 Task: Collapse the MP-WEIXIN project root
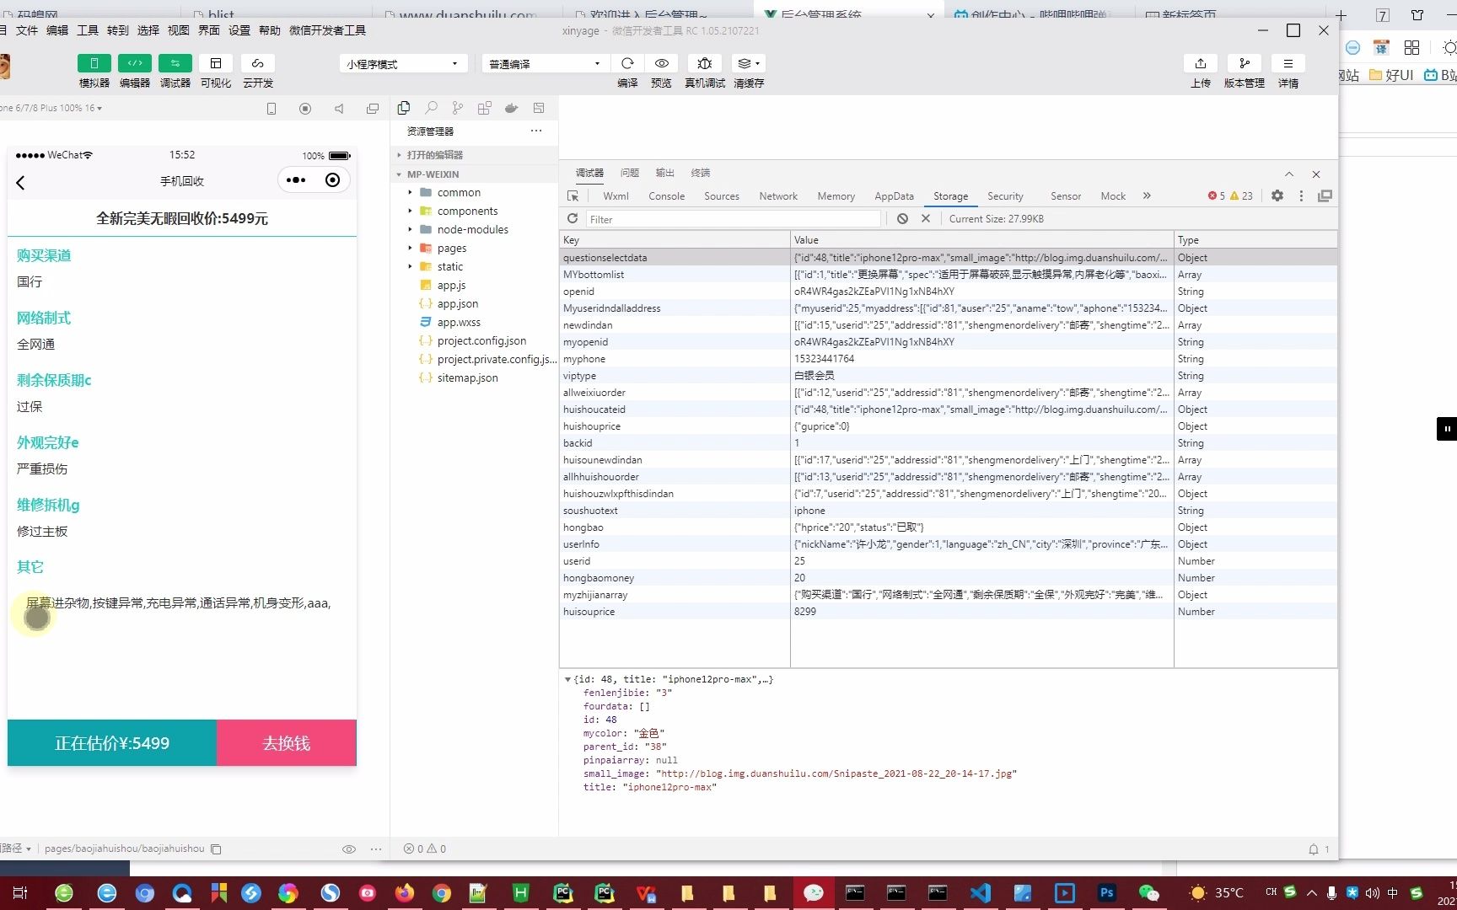474,174
